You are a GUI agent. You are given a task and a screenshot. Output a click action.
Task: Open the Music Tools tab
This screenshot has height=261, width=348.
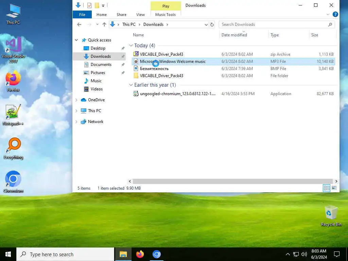166,14
